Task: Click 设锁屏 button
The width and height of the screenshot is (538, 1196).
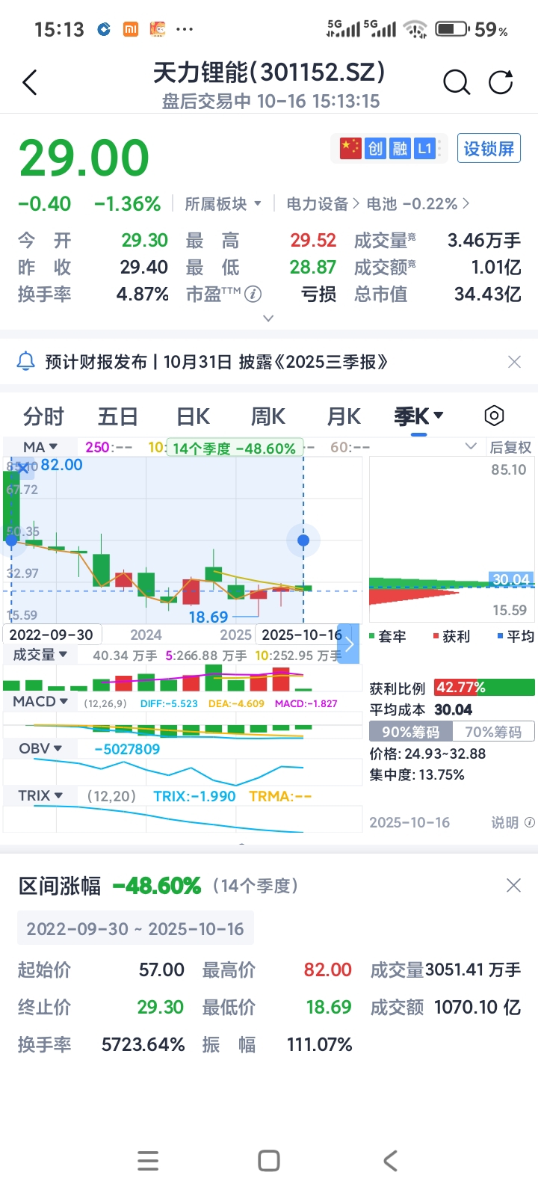Action: click(x=489, y=149)
